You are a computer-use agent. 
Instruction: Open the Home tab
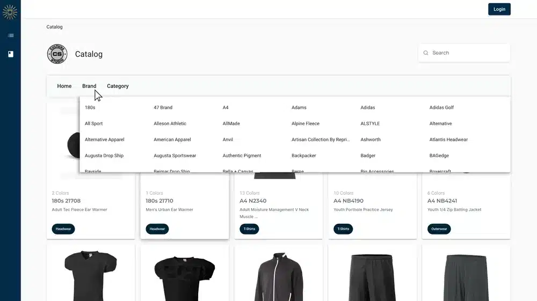(64, 86)
